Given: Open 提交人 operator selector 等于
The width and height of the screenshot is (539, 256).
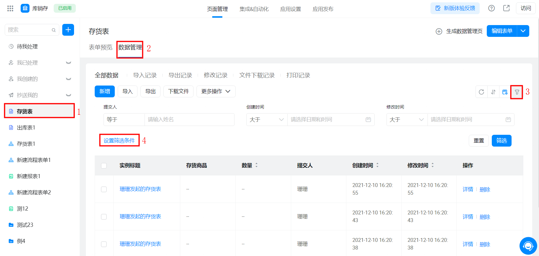Looking at the screenshot, I should pyautogui.click(x=124, y=119).
